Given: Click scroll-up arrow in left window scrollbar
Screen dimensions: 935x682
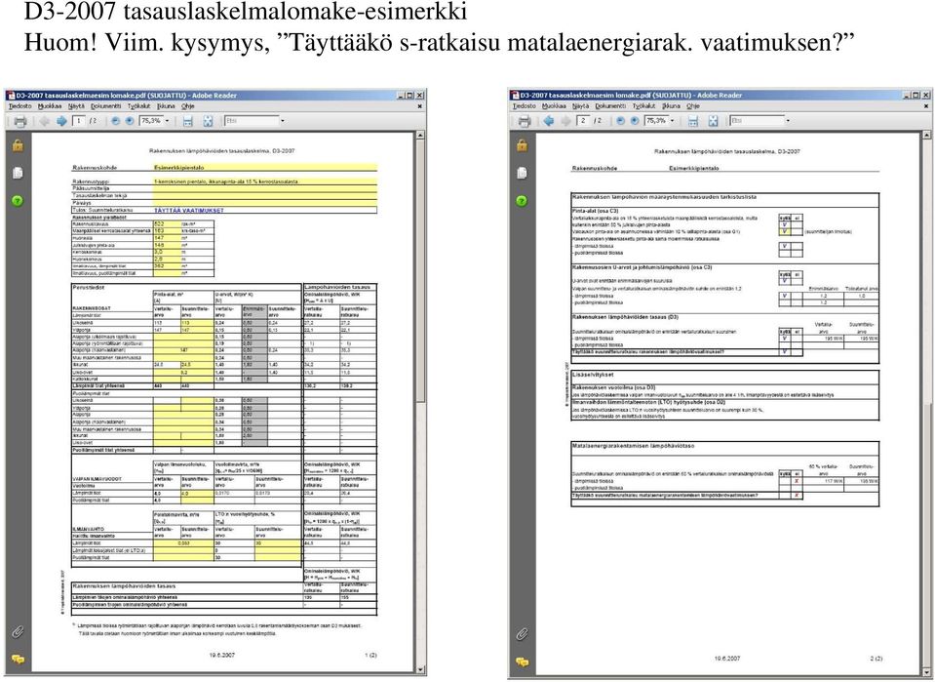Looking at the screenshot, I should click(420, 136).
